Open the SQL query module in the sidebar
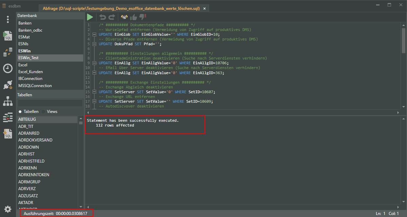 coord(8,35)
